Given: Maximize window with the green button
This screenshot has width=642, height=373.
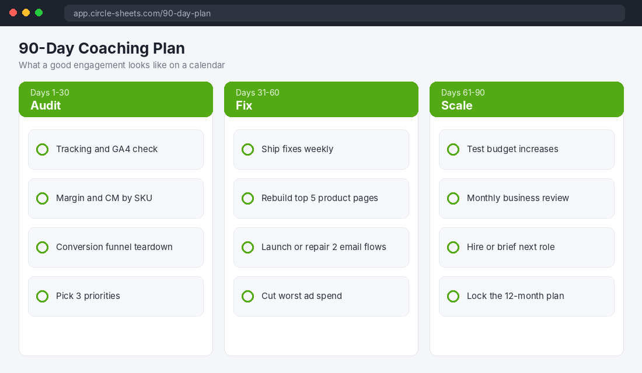Looking at the screenshot, I should pyautogui.click(x=39, y=13).
